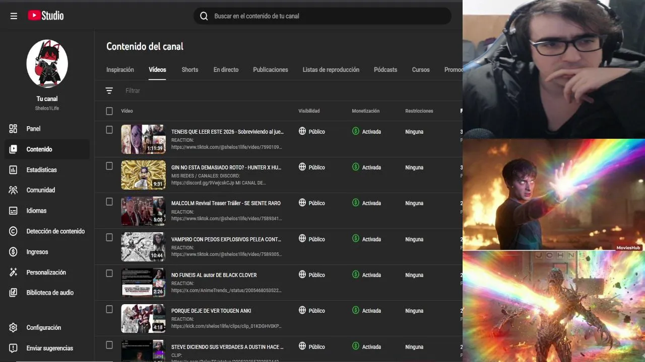Click the Detección de contenido copyright icon
Image resolution: width=645 pixels, height=362 pixels.
point(13,231)
